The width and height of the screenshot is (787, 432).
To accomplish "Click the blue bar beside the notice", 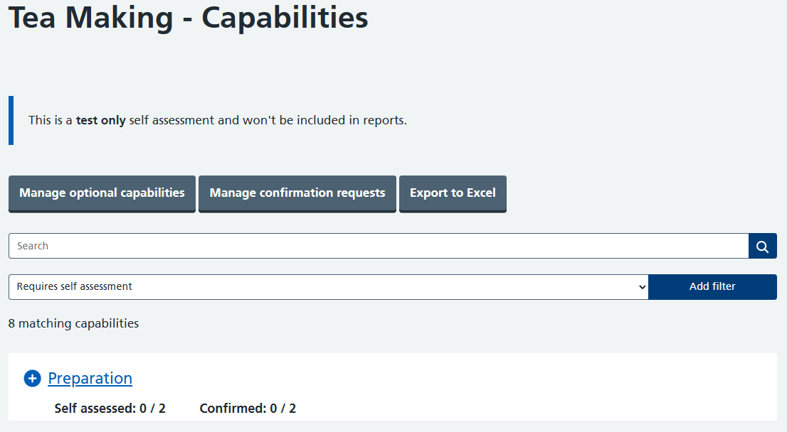I will 11,121.
